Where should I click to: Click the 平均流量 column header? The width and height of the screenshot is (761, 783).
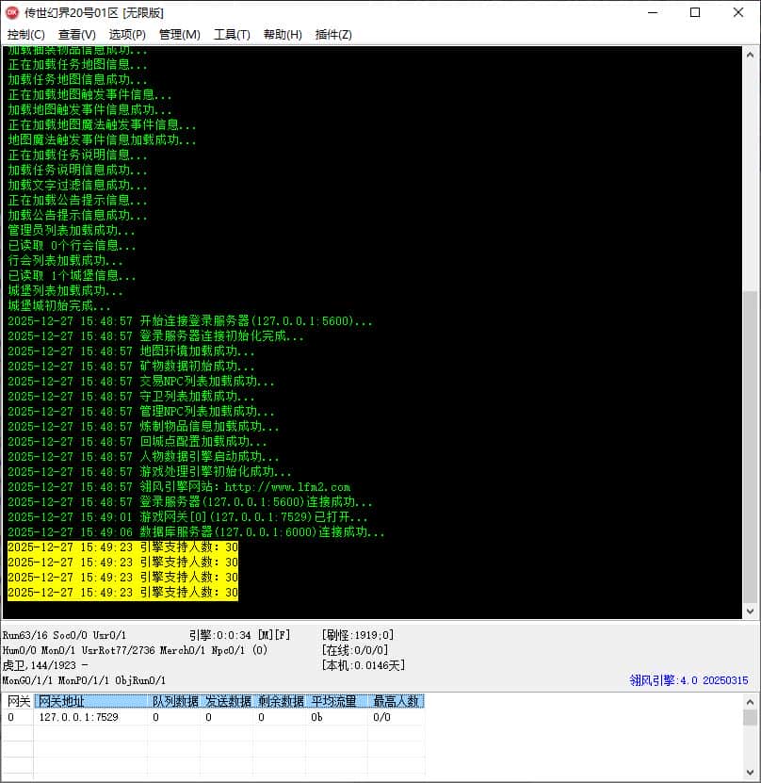point(337,701)
